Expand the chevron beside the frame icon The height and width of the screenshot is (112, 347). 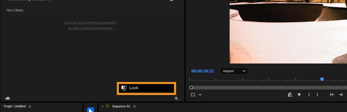[x=200, y=94]
